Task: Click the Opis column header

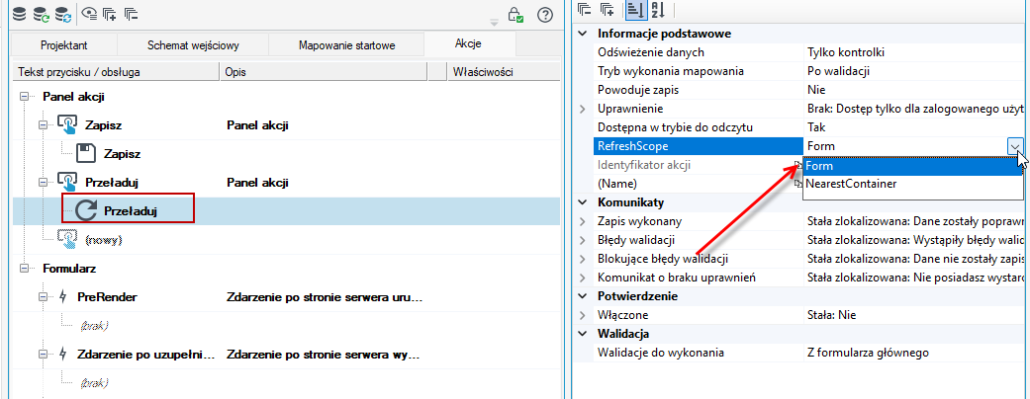Action: tap(324, 72)
